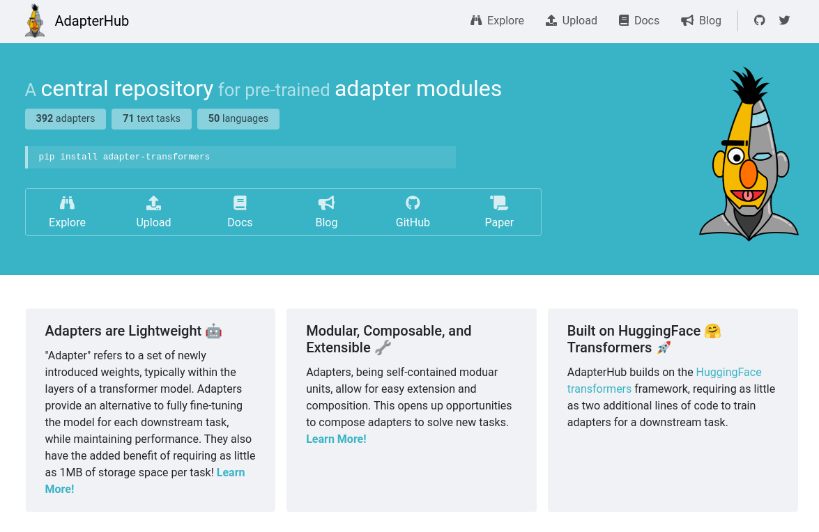
Task: Click the binoculars icon next to Explore in navbar
Action: click(x=476, y=20)
